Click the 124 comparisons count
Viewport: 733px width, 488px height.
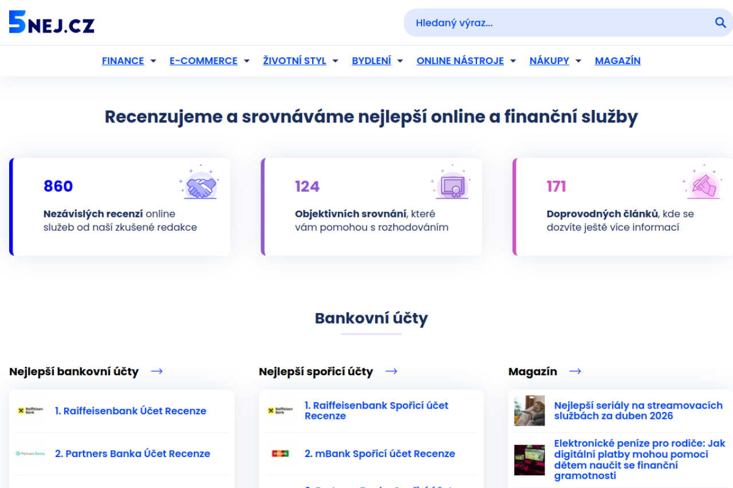coord(308,187)
